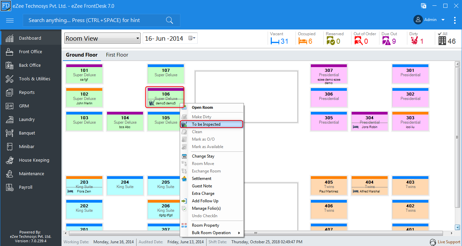This screenshot has height=246, width=462.
Task: Open the hamburger navigation menu
Action: 10,20
